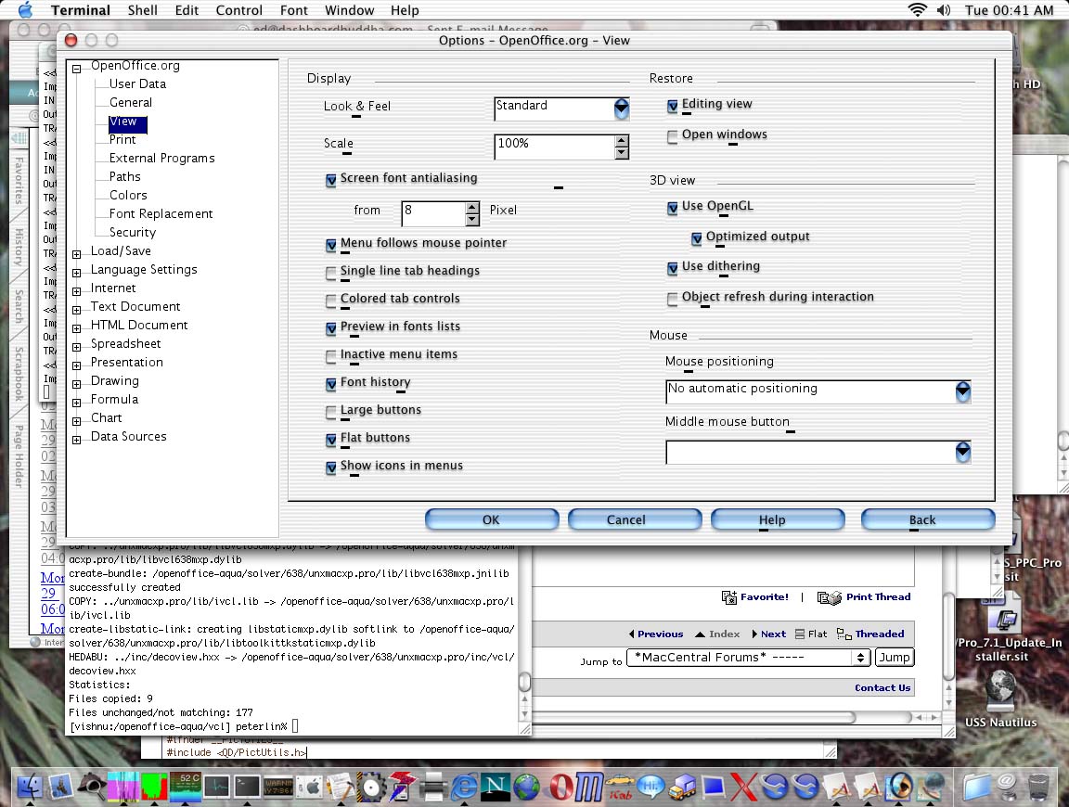Open the MacCentral Forums Jump to dropdown

748,657
